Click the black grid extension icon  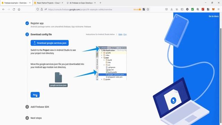coord(208,9)
